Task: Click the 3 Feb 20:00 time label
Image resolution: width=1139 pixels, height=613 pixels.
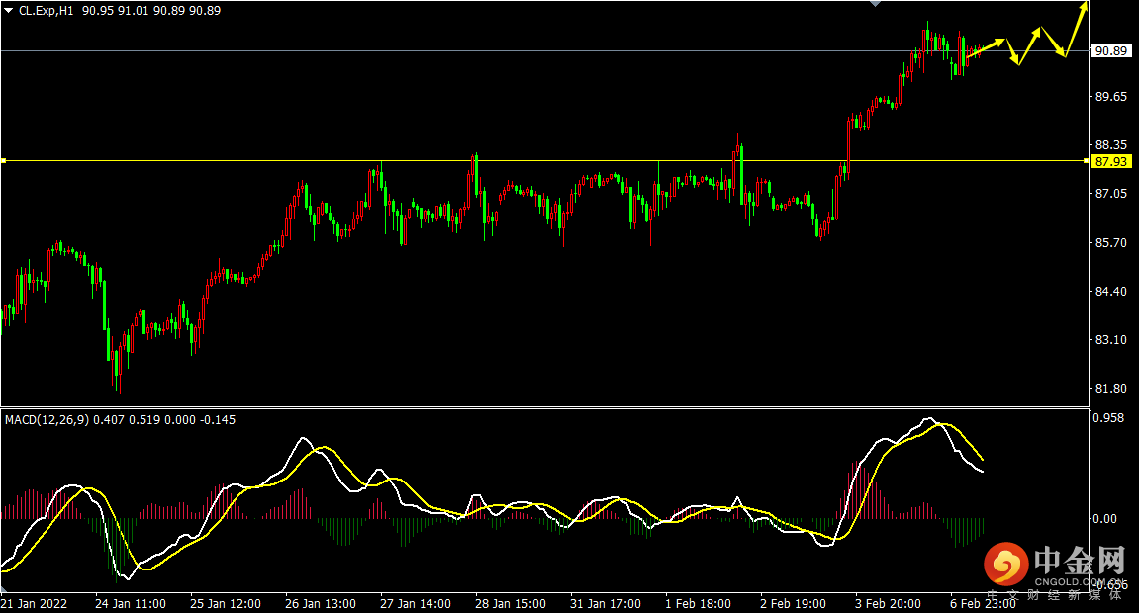Action: tap(888, 603)
